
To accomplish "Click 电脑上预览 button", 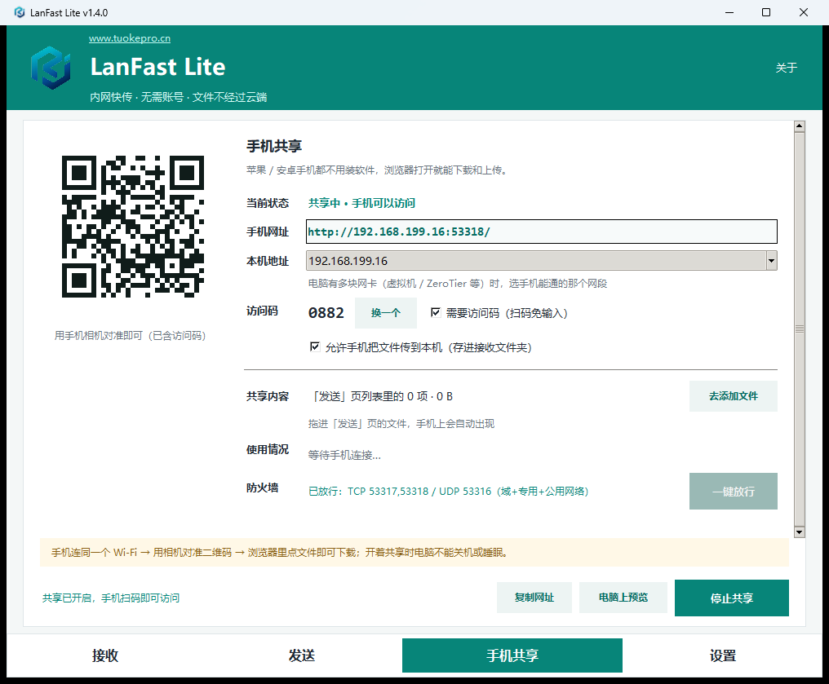I will point(623,598).
